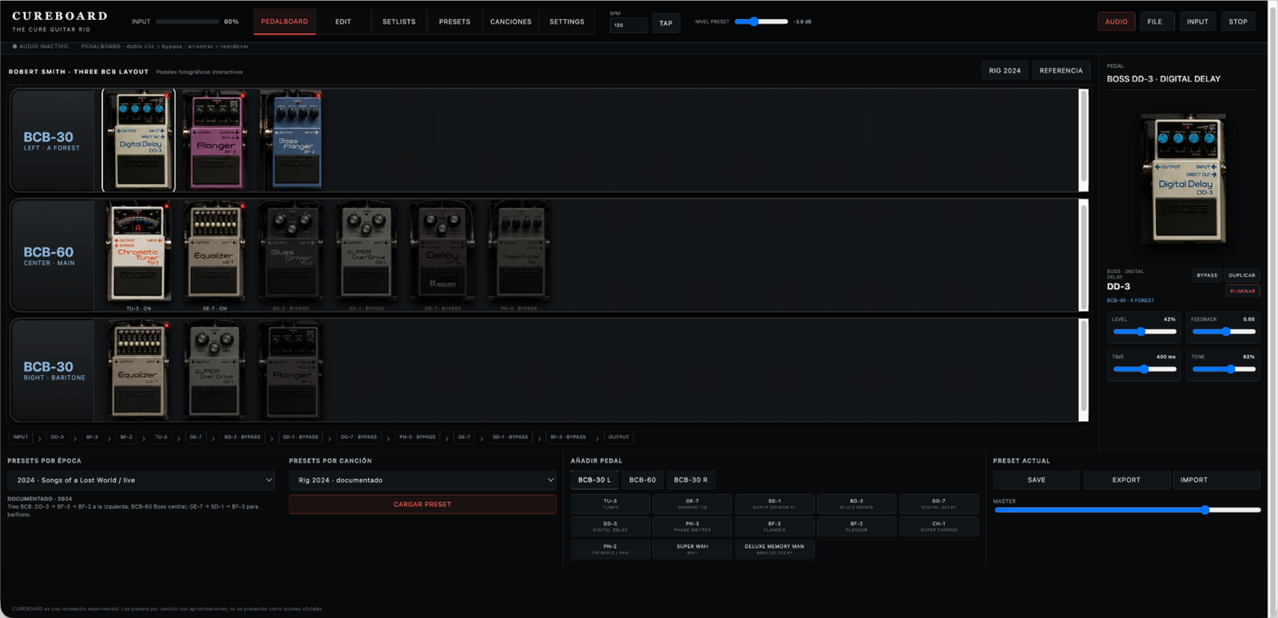Switch to the SETLISTS tab

click(x=399, y=22)
